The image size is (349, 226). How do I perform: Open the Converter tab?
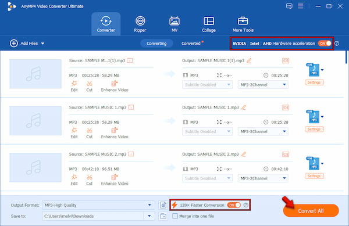(x=106, y=24)
